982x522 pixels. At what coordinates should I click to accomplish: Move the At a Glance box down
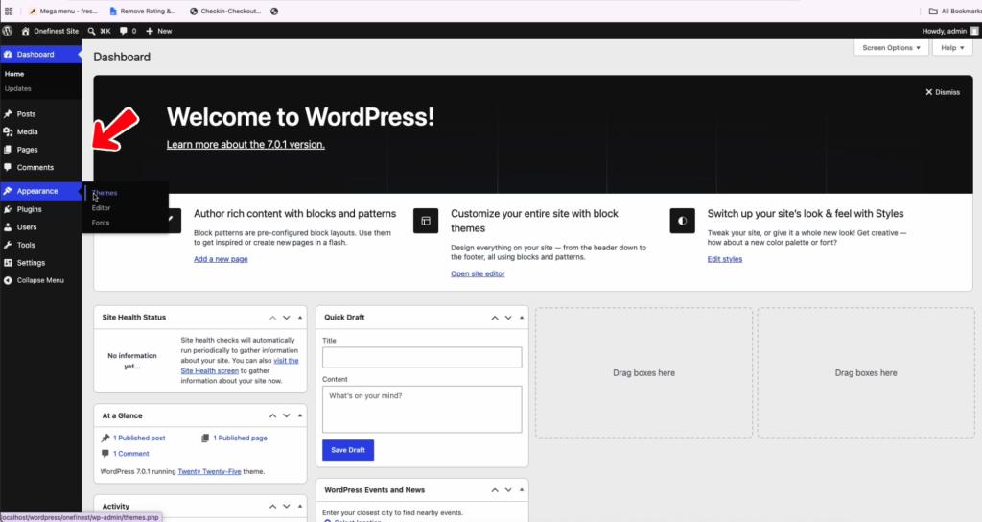point(286,415)
